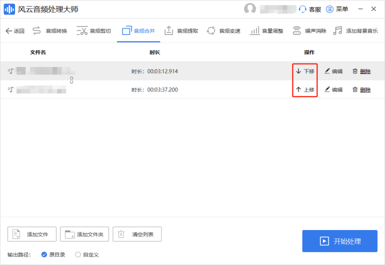The width and height of the screenshot is (385, 265).
Task: Click the 文件名 column header
Action: click(x=38, y=52)
